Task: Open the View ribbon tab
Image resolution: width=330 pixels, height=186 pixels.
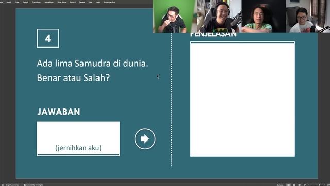Action: click(90, 2)
